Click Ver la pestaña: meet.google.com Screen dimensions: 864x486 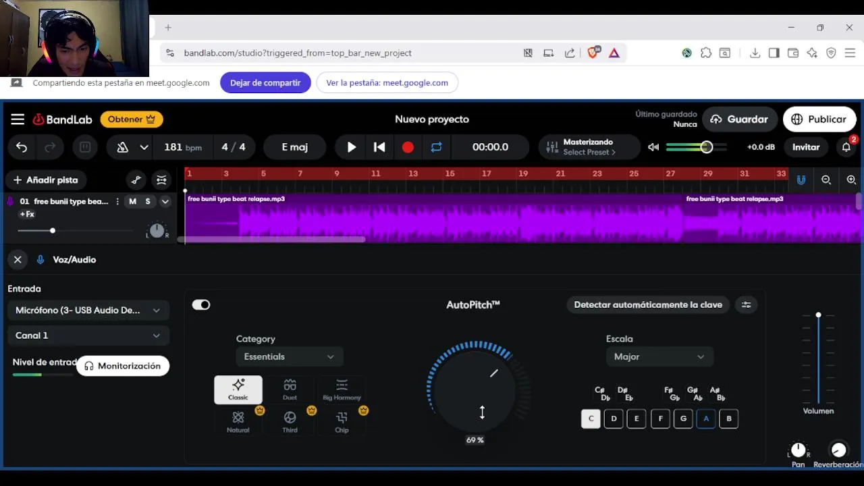(x=387, y=83)
